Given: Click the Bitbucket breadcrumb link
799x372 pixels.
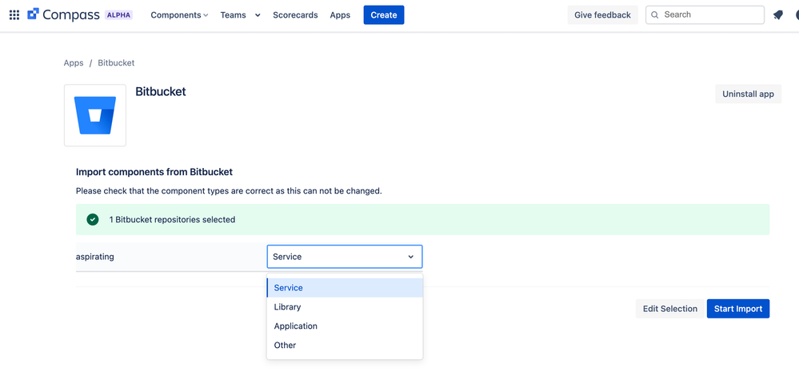Looking at the screenshot, I should pyautogui.click(x=116, y=62).
